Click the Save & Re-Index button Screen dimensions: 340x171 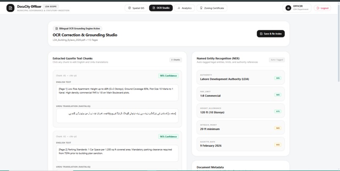click(x=271, y=34)
